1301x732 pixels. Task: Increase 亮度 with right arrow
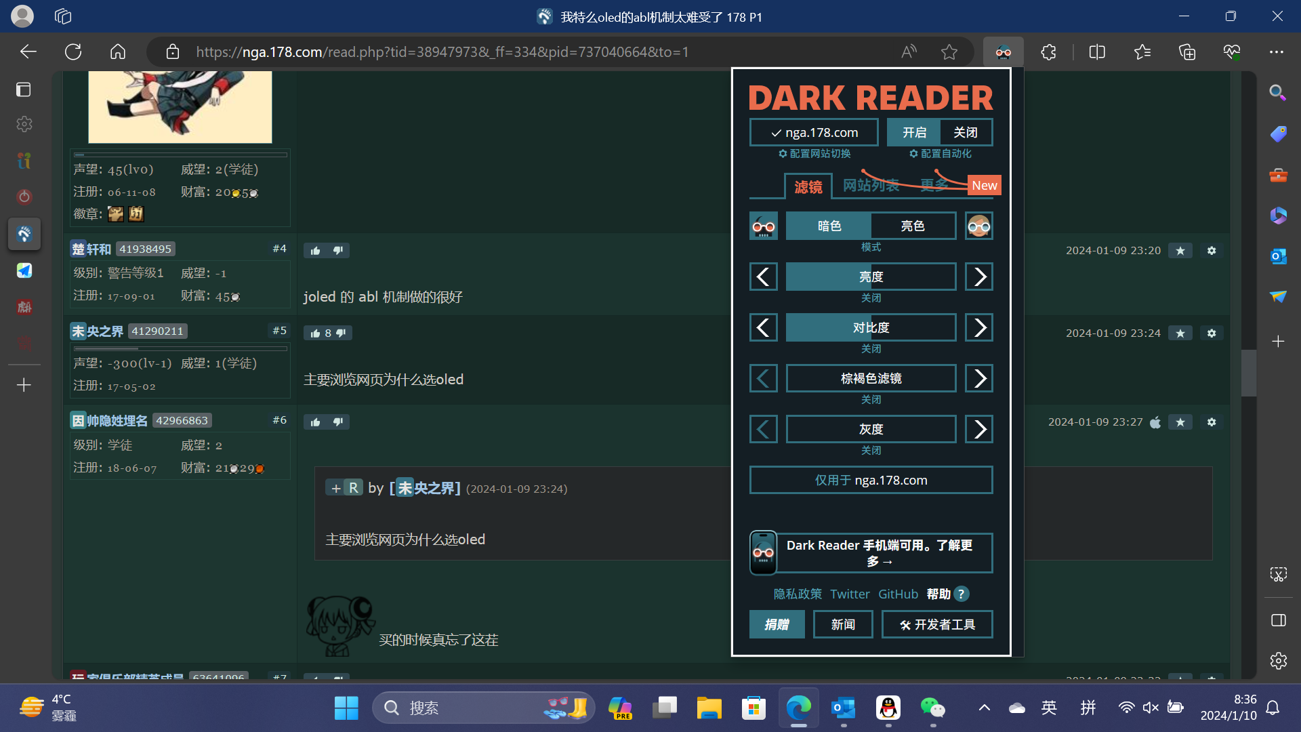tap(979, 277)
